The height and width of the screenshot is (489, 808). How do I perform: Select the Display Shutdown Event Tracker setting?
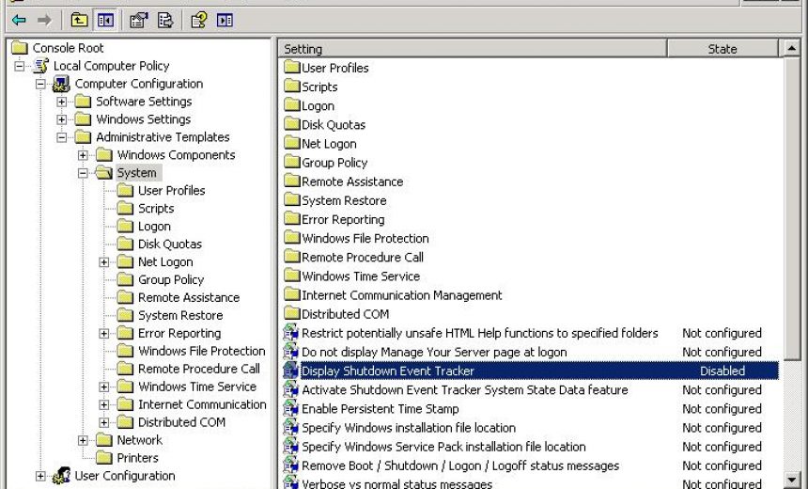[x=387, y=371]
